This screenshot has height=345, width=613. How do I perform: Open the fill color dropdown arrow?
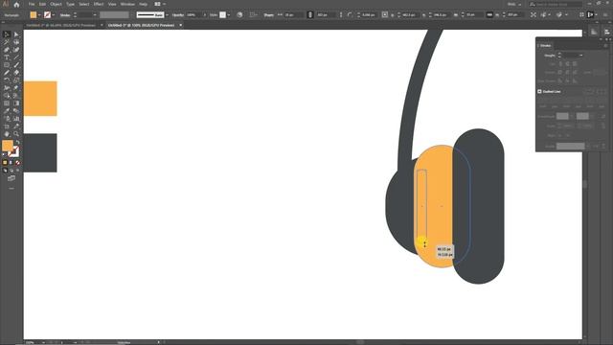click(x=39, y=15)
